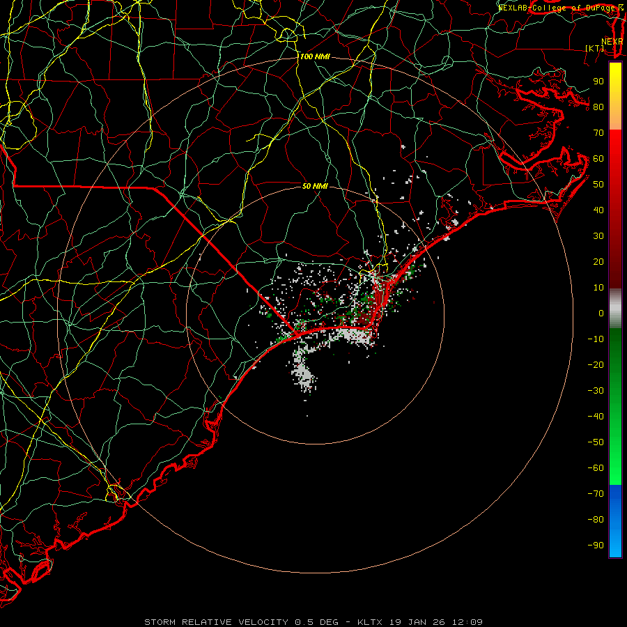Viewport: 627px width, 627px height.
Task: Click the "-10" value on velocity scale
Action: (x=596, y=339)
